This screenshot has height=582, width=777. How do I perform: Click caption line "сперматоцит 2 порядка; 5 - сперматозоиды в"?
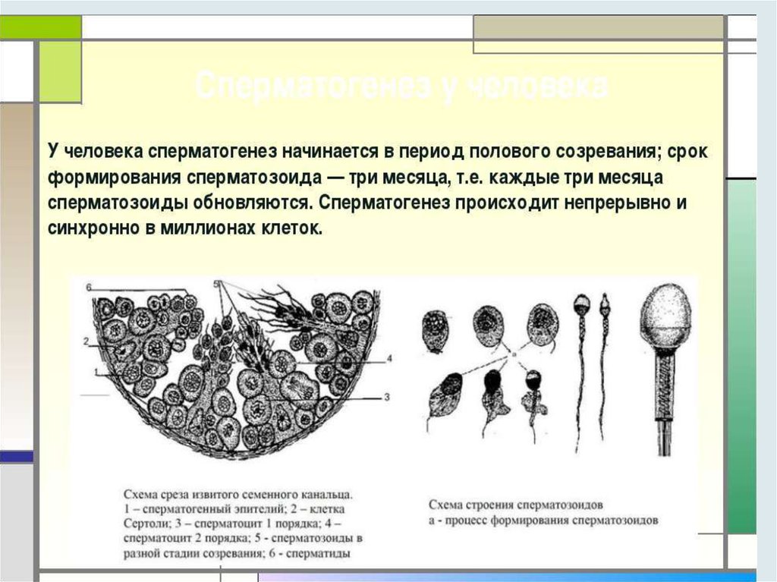pyautogui.click(x=243, y=538)
